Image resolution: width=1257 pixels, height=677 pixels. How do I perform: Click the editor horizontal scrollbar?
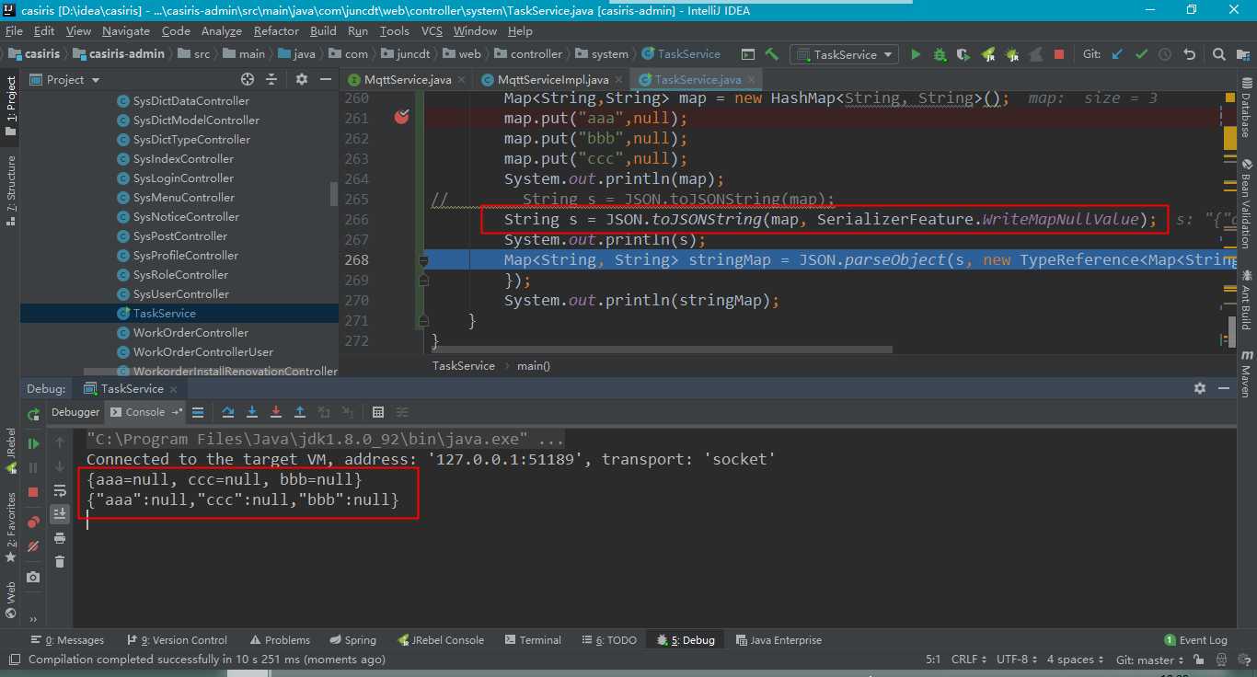pyautogui.click(x=663, y=350)
